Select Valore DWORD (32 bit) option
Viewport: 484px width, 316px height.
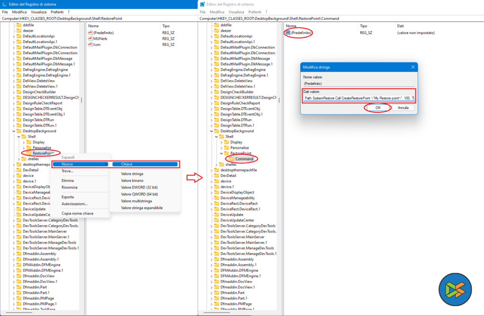pos(139,187)
